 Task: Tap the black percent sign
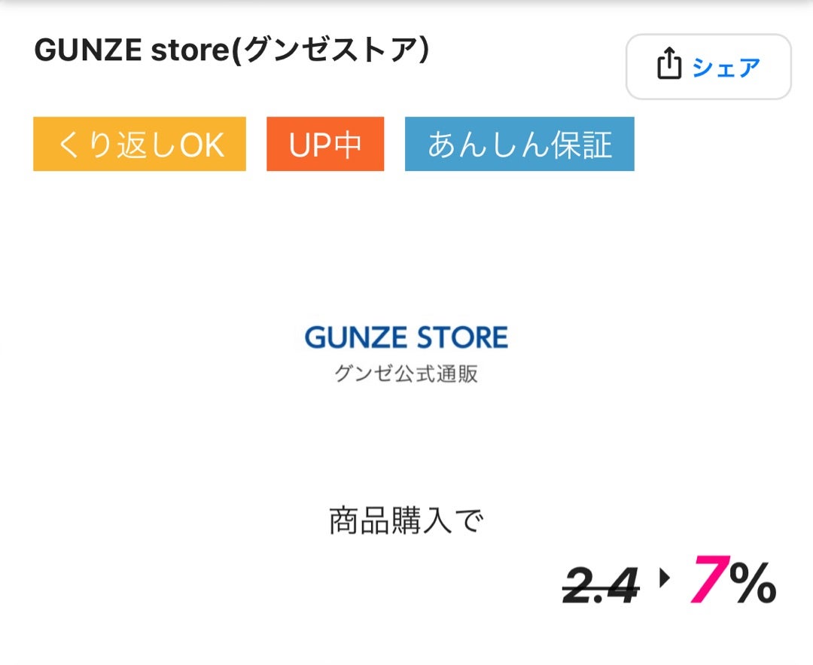[752, 583]
